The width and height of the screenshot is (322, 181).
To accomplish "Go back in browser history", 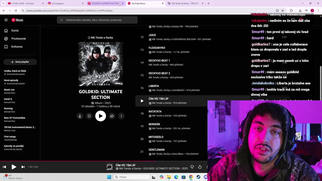I will [4, 11].
